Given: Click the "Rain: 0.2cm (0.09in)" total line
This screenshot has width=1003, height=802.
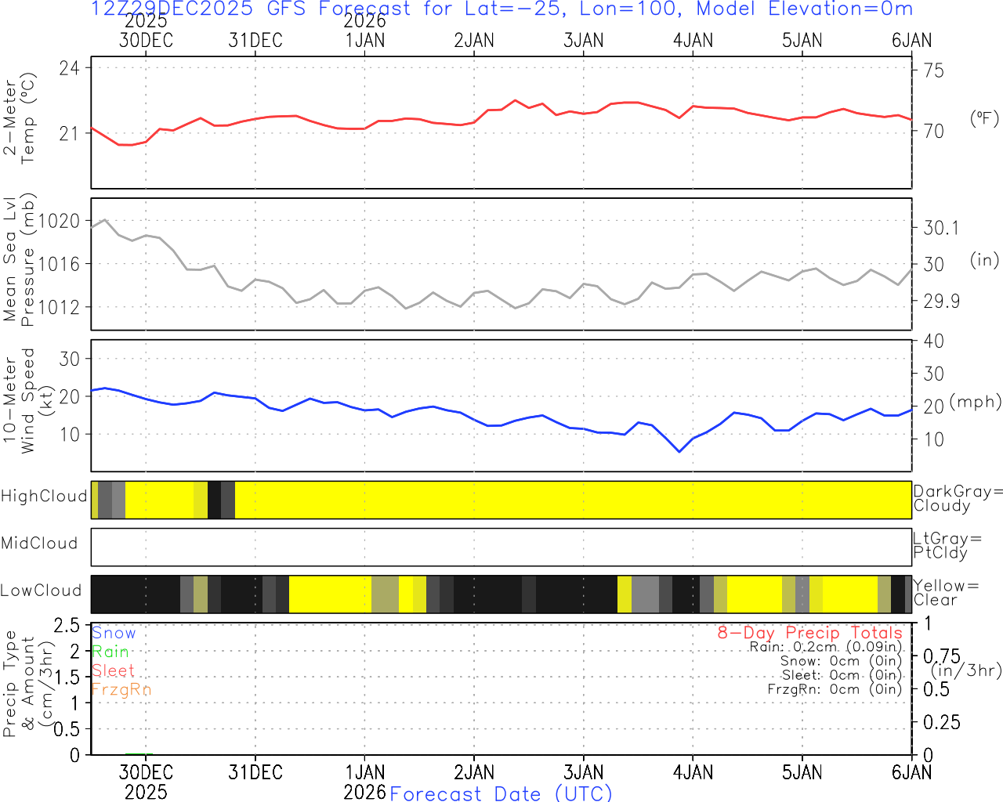Looking at the screenshot, I should click(x=825, y=647).
